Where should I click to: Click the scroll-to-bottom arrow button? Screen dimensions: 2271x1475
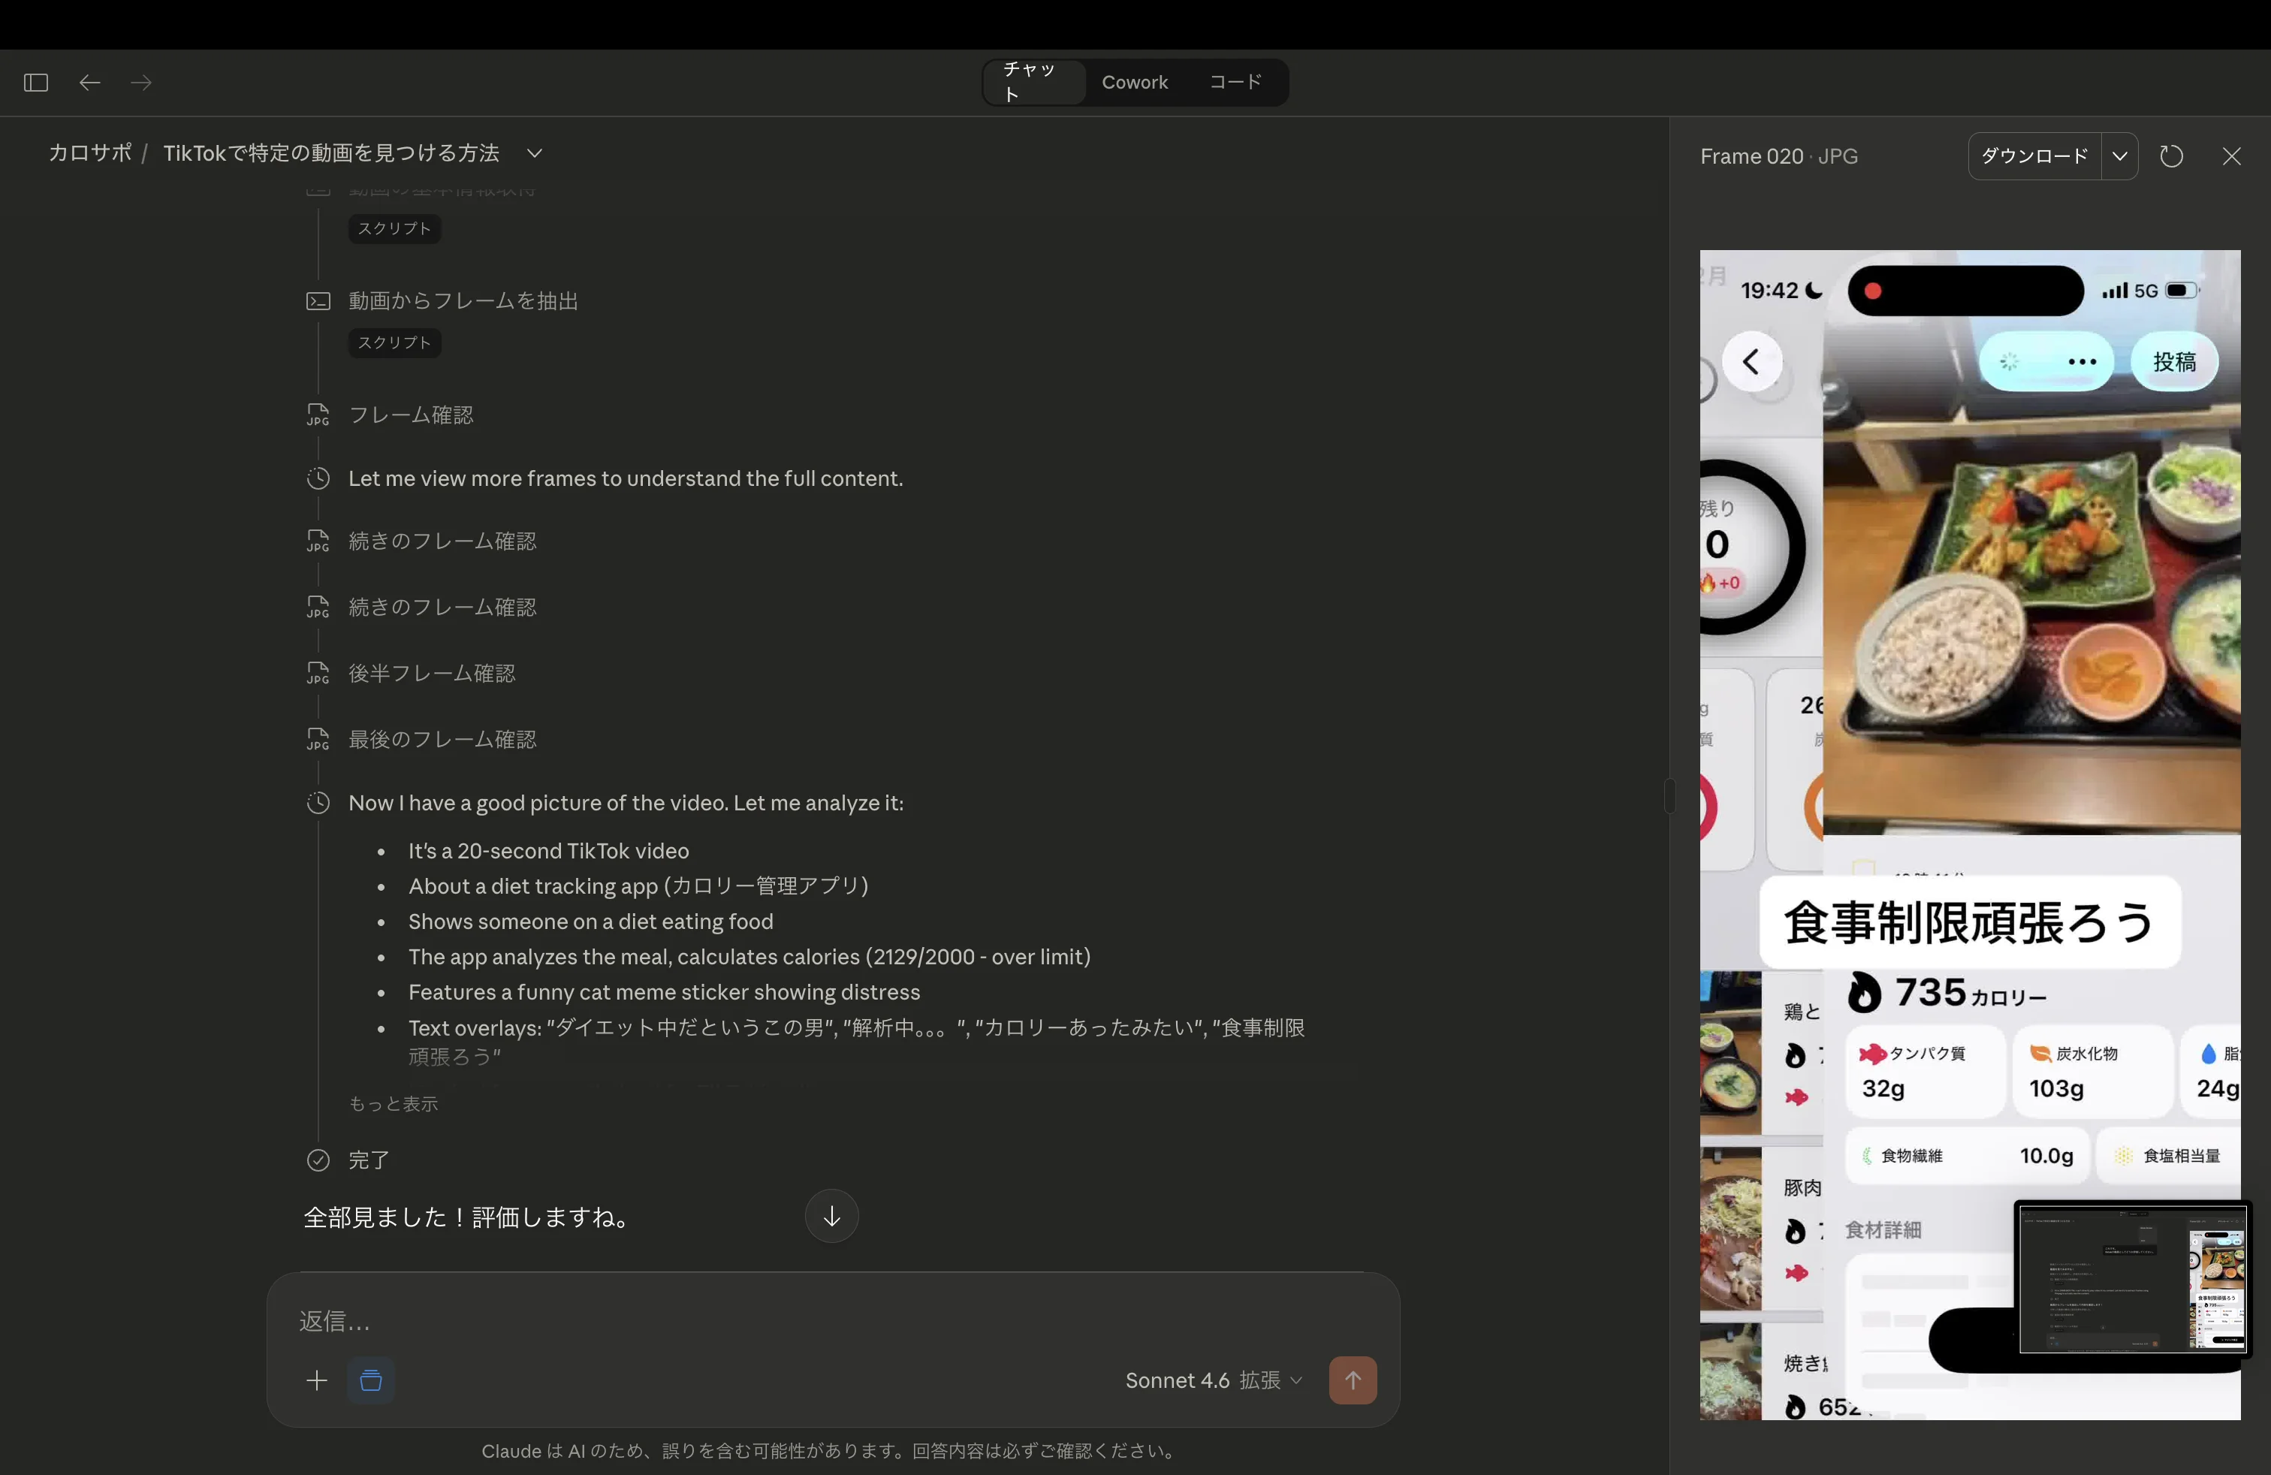tap(830, 1217)
